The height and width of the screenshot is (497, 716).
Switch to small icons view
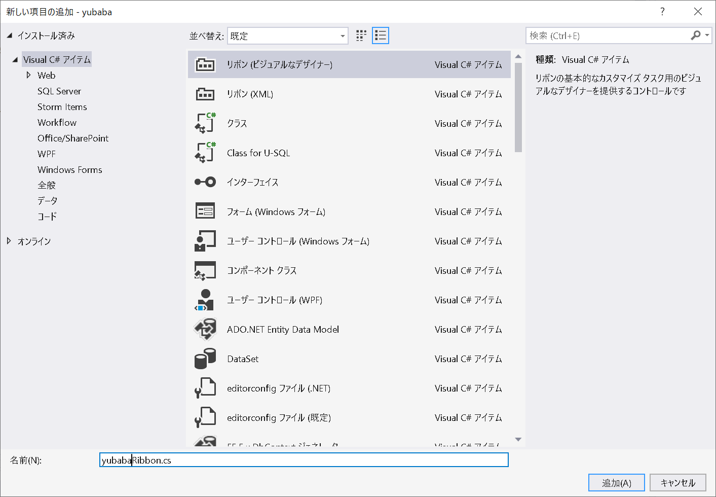point(361,35)
